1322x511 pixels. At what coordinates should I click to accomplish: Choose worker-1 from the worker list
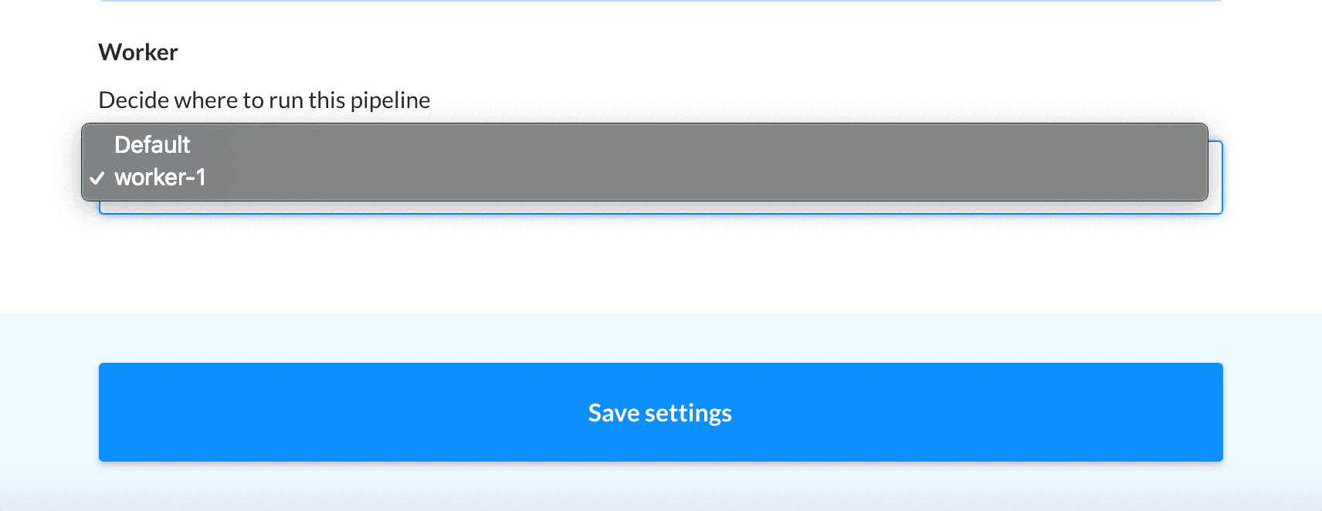(160, 178)
